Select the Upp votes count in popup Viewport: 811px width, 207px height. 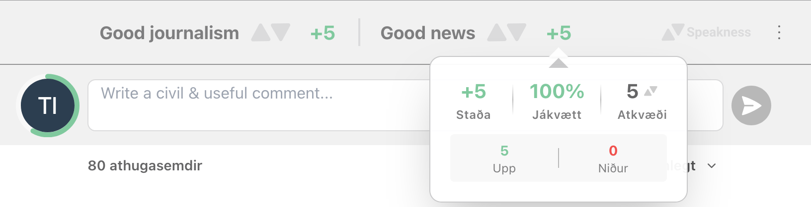[x=504, y=158]
